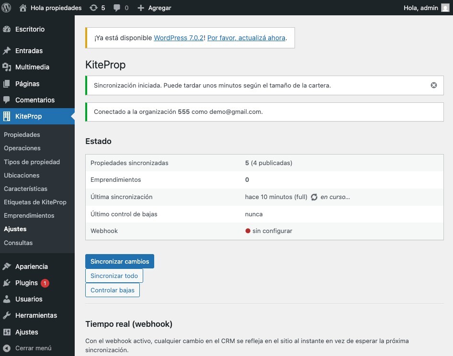This screenshot has width=453, height=356.
Task: Open the Operaciones submenu
Action: click(x=22, y=148)
